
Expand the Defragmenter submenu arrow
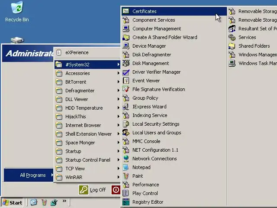pyautogui.click(x=119, y=91)
